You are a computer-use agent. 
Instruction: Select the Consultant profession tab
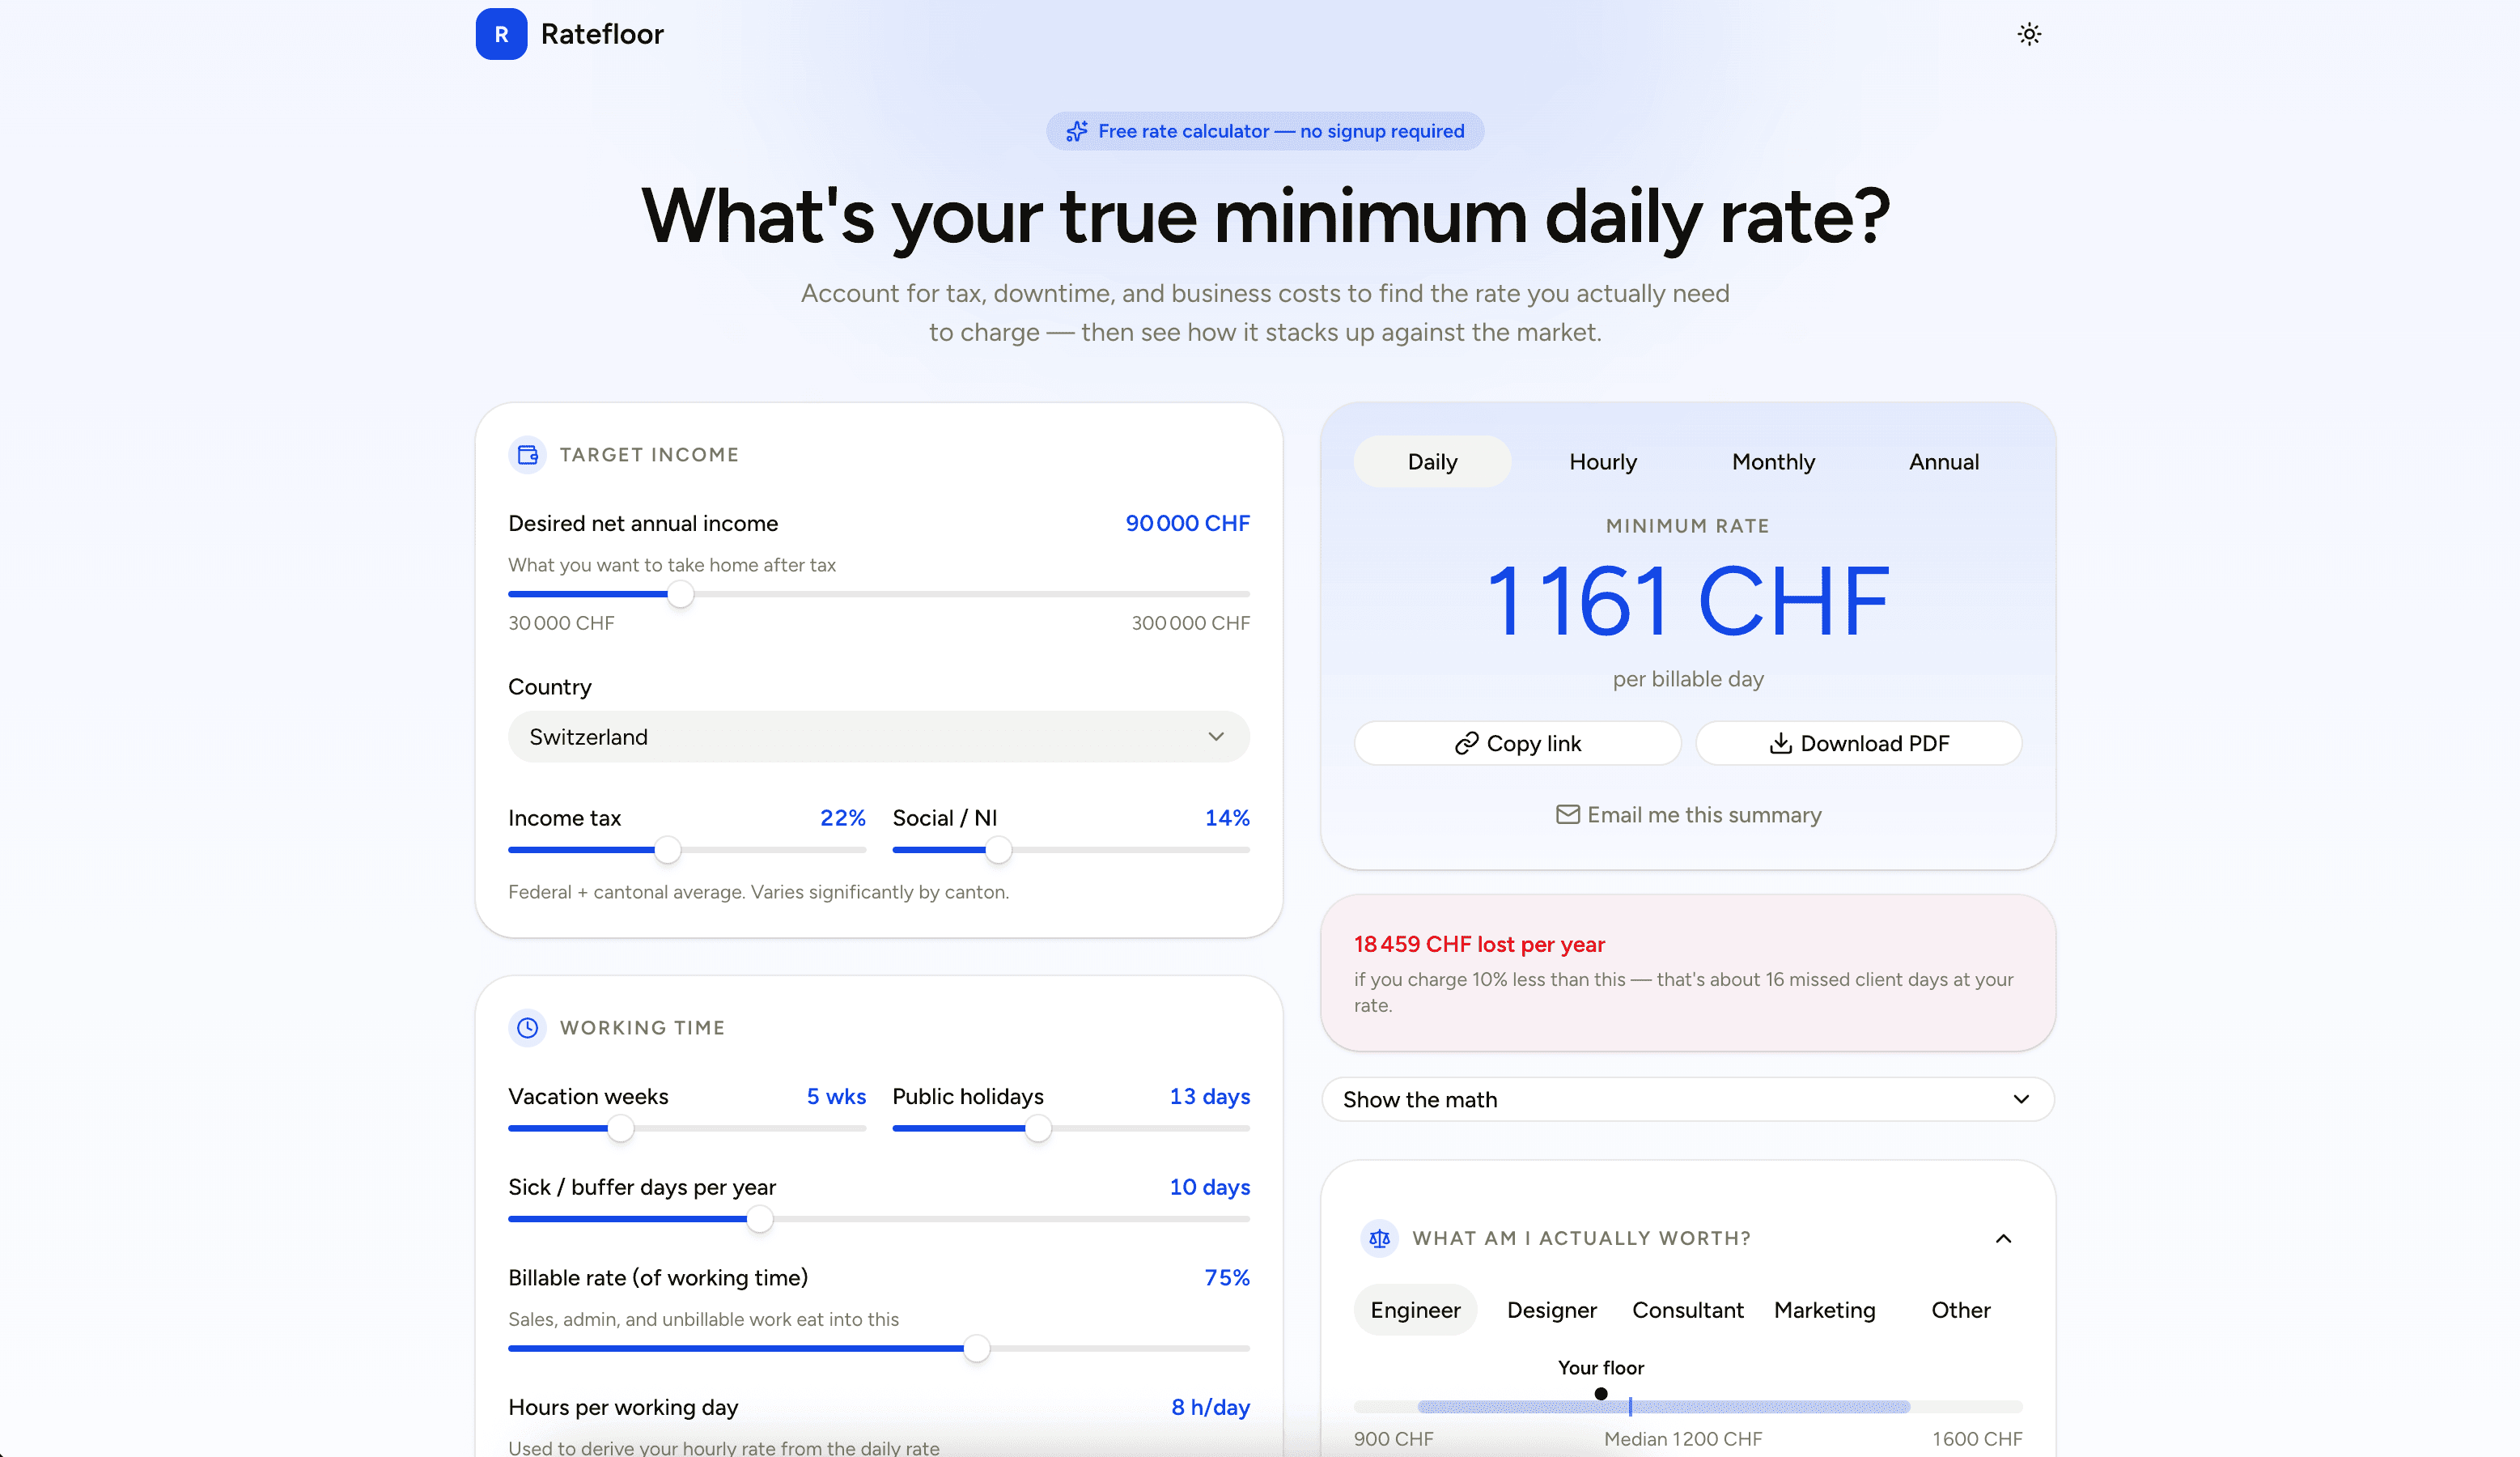click(x=1687, y=1310)
